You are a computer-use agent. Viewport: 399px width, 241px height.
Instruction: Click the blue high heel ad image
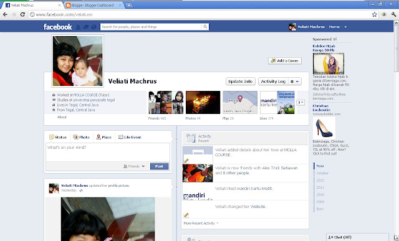click(x=324, y=128)
